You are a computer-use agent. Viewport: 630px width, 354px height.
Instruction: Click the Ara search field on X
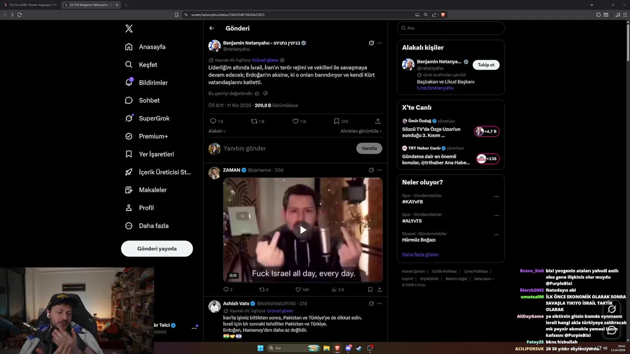tap(450, 28)
